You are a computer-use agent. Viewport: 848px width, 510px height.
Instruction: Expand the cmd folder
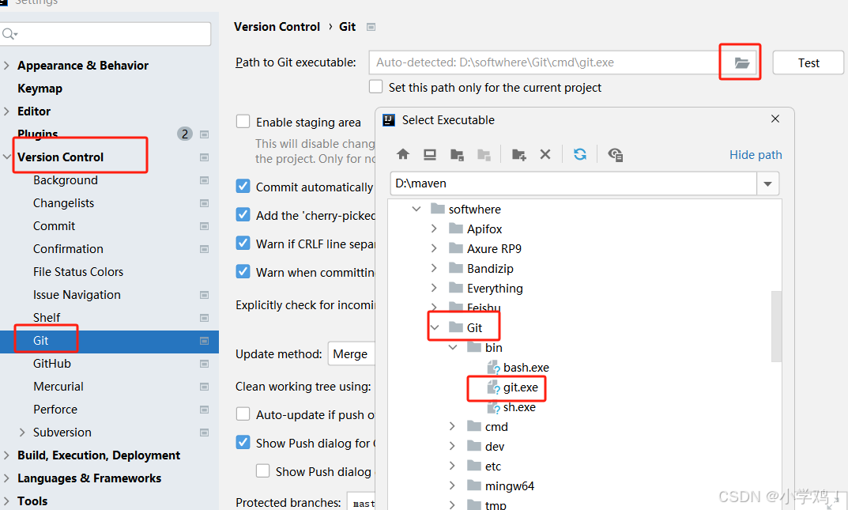[452, 427]
